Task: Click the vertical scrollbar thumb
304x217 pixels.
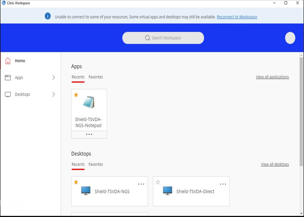Action: point(301,111)
